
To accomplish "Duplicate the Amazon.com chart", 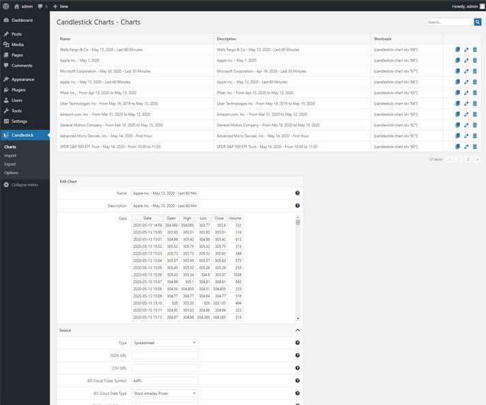I will click(457, 114).
